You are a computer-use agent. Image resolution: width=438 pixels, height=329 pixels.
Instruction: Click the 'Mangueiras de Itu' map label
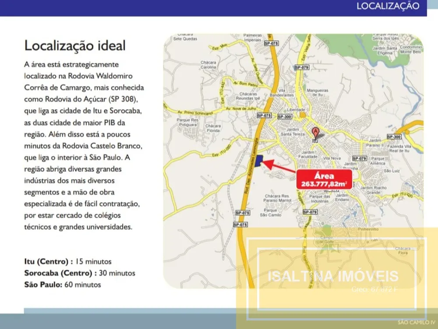point(318,93)
